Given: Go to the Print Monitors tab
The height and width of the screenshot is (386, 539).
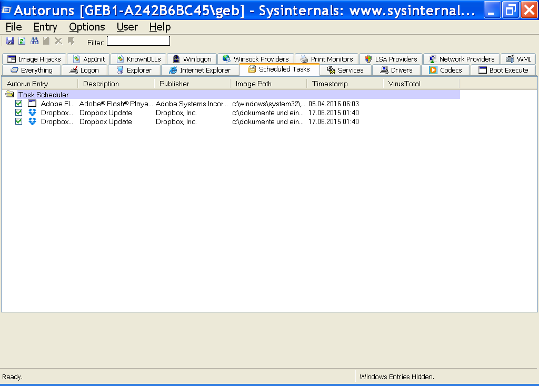Looking at the screenshot, I should [326, 59].
